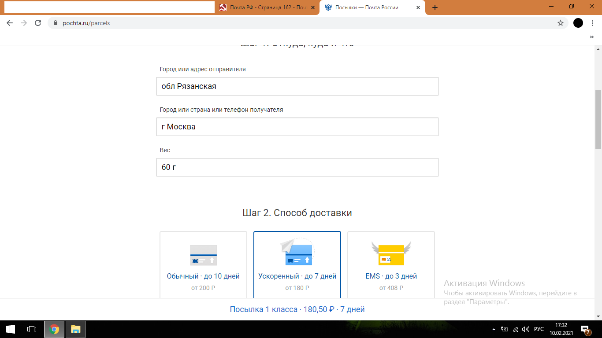The height and width of the screenshot is (338, 602).
Task: Reload the pochta.ru page
Action: click(38, 23)
